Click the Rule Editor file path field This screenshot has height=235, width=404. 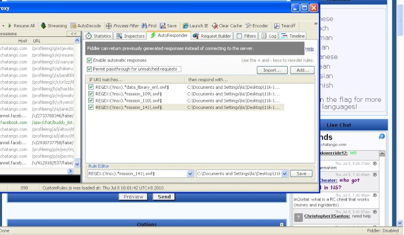pos(239,174)
